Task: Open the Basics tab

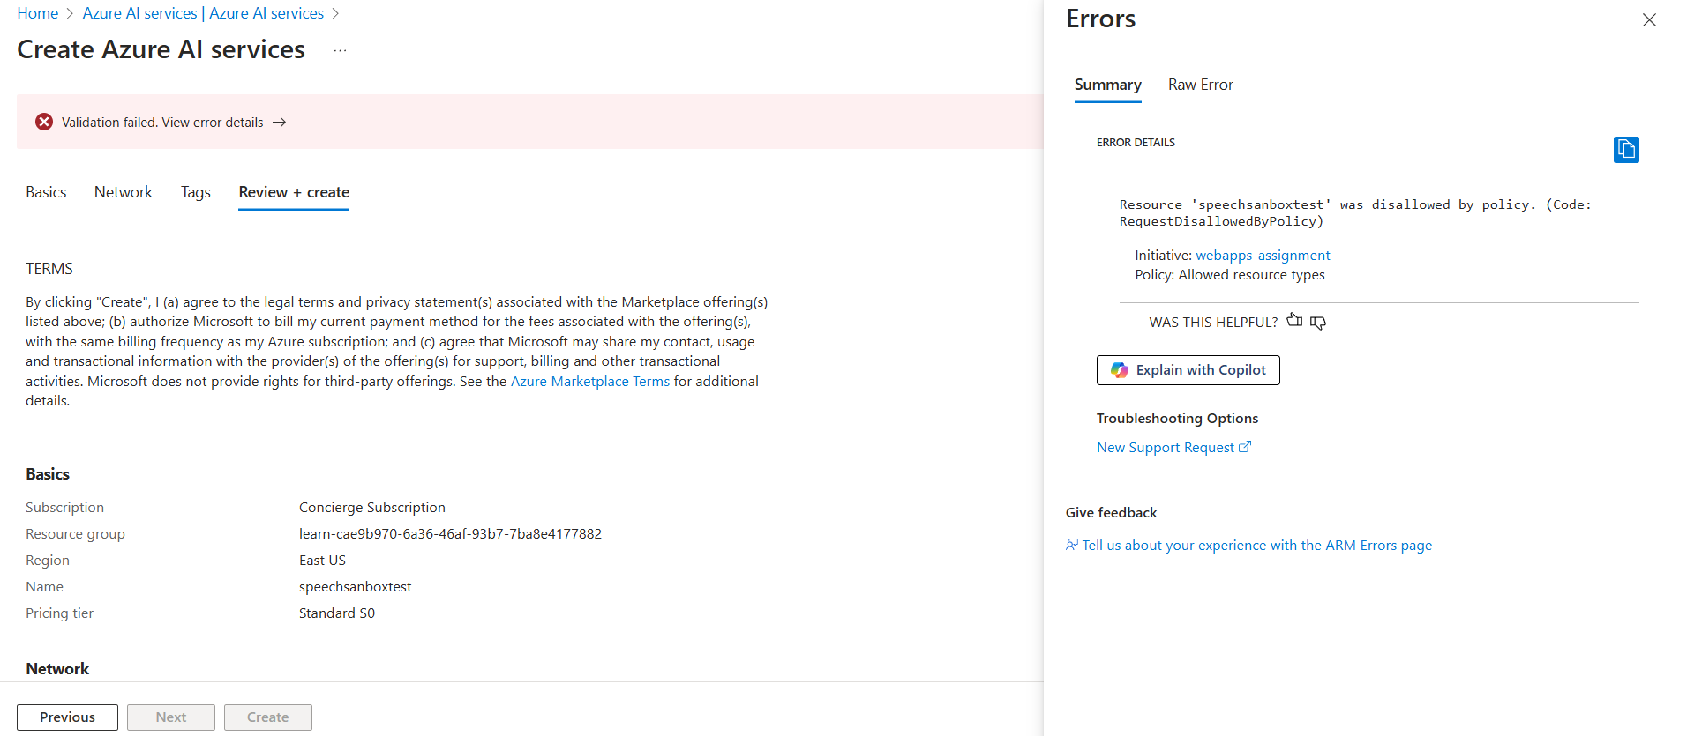Action: coord(46,192)
